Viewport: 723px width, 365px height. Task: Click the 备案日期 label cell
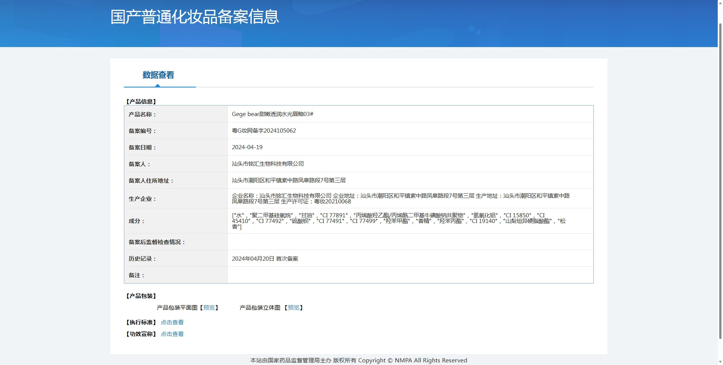176,147
